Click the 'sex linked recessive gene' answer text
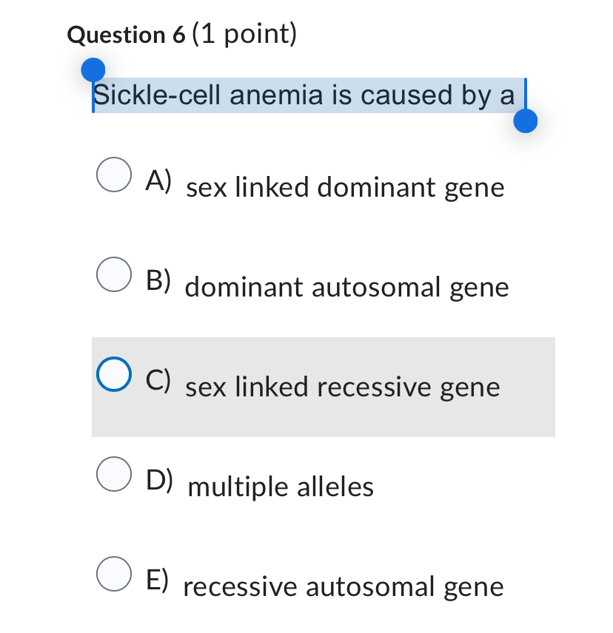The width and height of the screenshot is (613, 633). click(343, 387)
